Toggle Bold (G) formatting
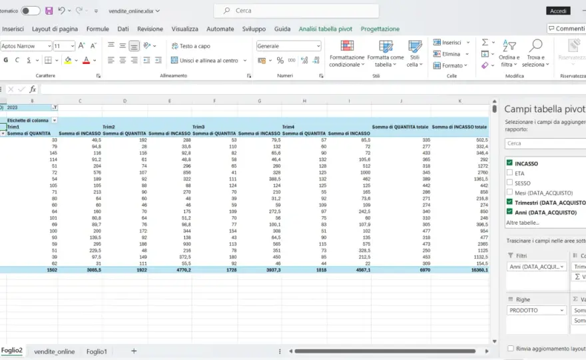The height and width of the screenshot is (360, 586). point(5,60)
